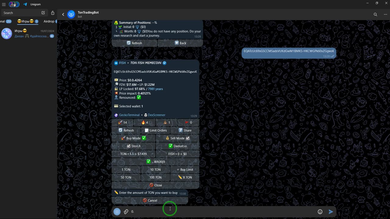Click the TON 1.1 balance button
The height and width of the screenshot is (219, 390).
133,154
